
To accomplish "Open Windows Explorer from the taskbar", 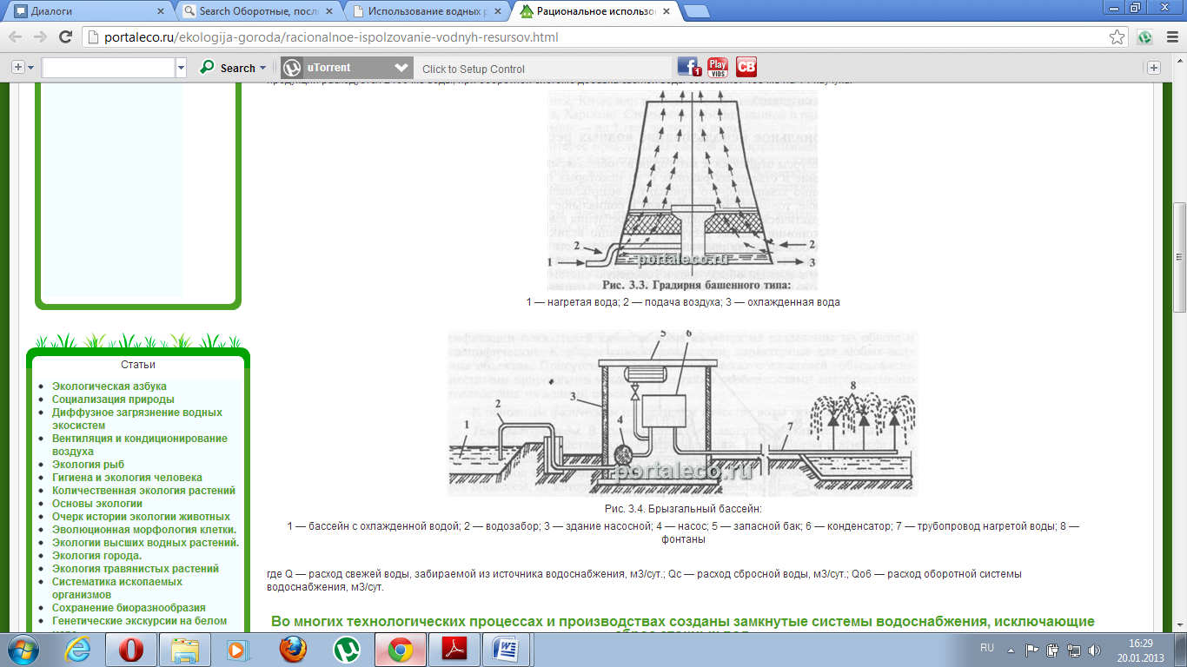I will tap(185, 649).
